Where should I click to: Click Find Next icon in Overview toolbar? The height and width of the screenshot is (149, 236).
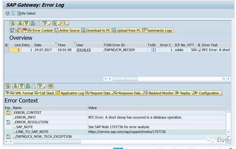[x=39, y=23]
